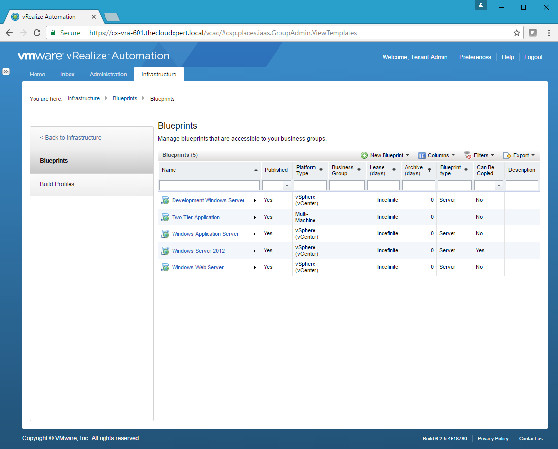This screenshot has width=558, height=449.
Task: Reload the page using browser refresh icon
Action: pos(37,33)
